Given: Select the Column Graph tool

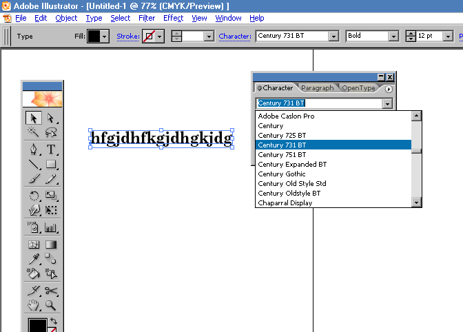Looking at the screenshot, I should 51,227.
